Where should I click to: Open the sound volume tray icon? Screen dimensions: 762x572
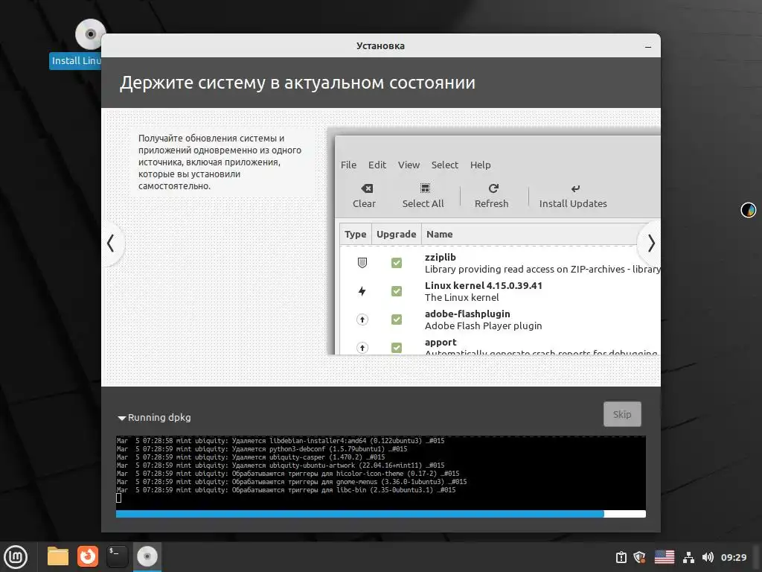point(708,557)
